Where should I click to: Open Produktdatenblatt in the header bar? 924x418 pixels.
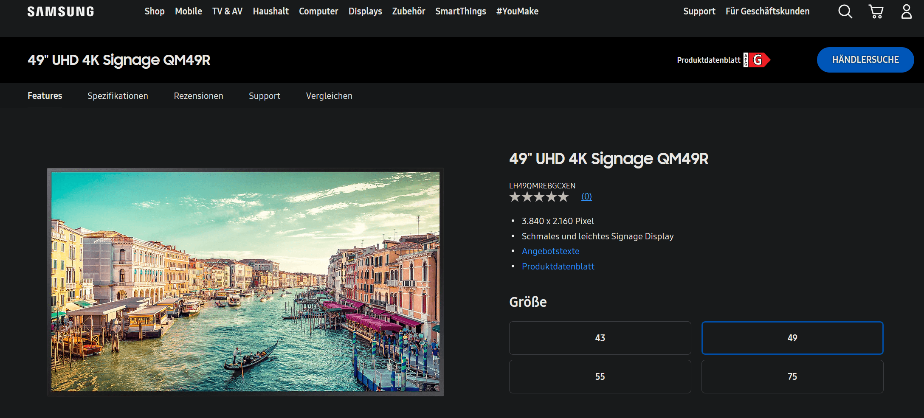[708, 60]
